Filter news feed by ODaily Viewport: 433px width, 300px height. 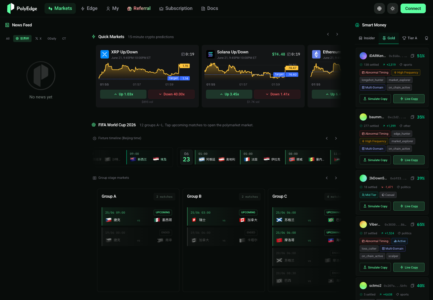click(52, 38)
